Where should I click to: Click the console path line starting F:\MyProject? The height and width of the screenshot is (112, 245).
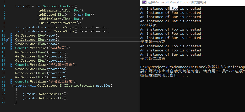(x=193, y=67)
